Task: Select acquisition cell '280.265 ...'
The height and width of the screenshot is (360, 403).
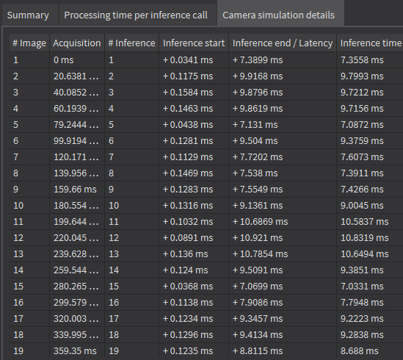Action: [x=77, y=287]
